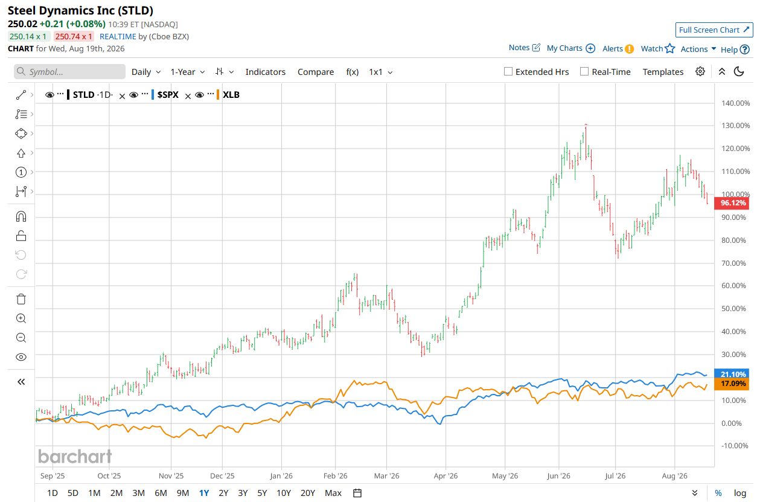Delete drawings with trash icon
This screenshot has height=502, width=757.
click(21, 299)
